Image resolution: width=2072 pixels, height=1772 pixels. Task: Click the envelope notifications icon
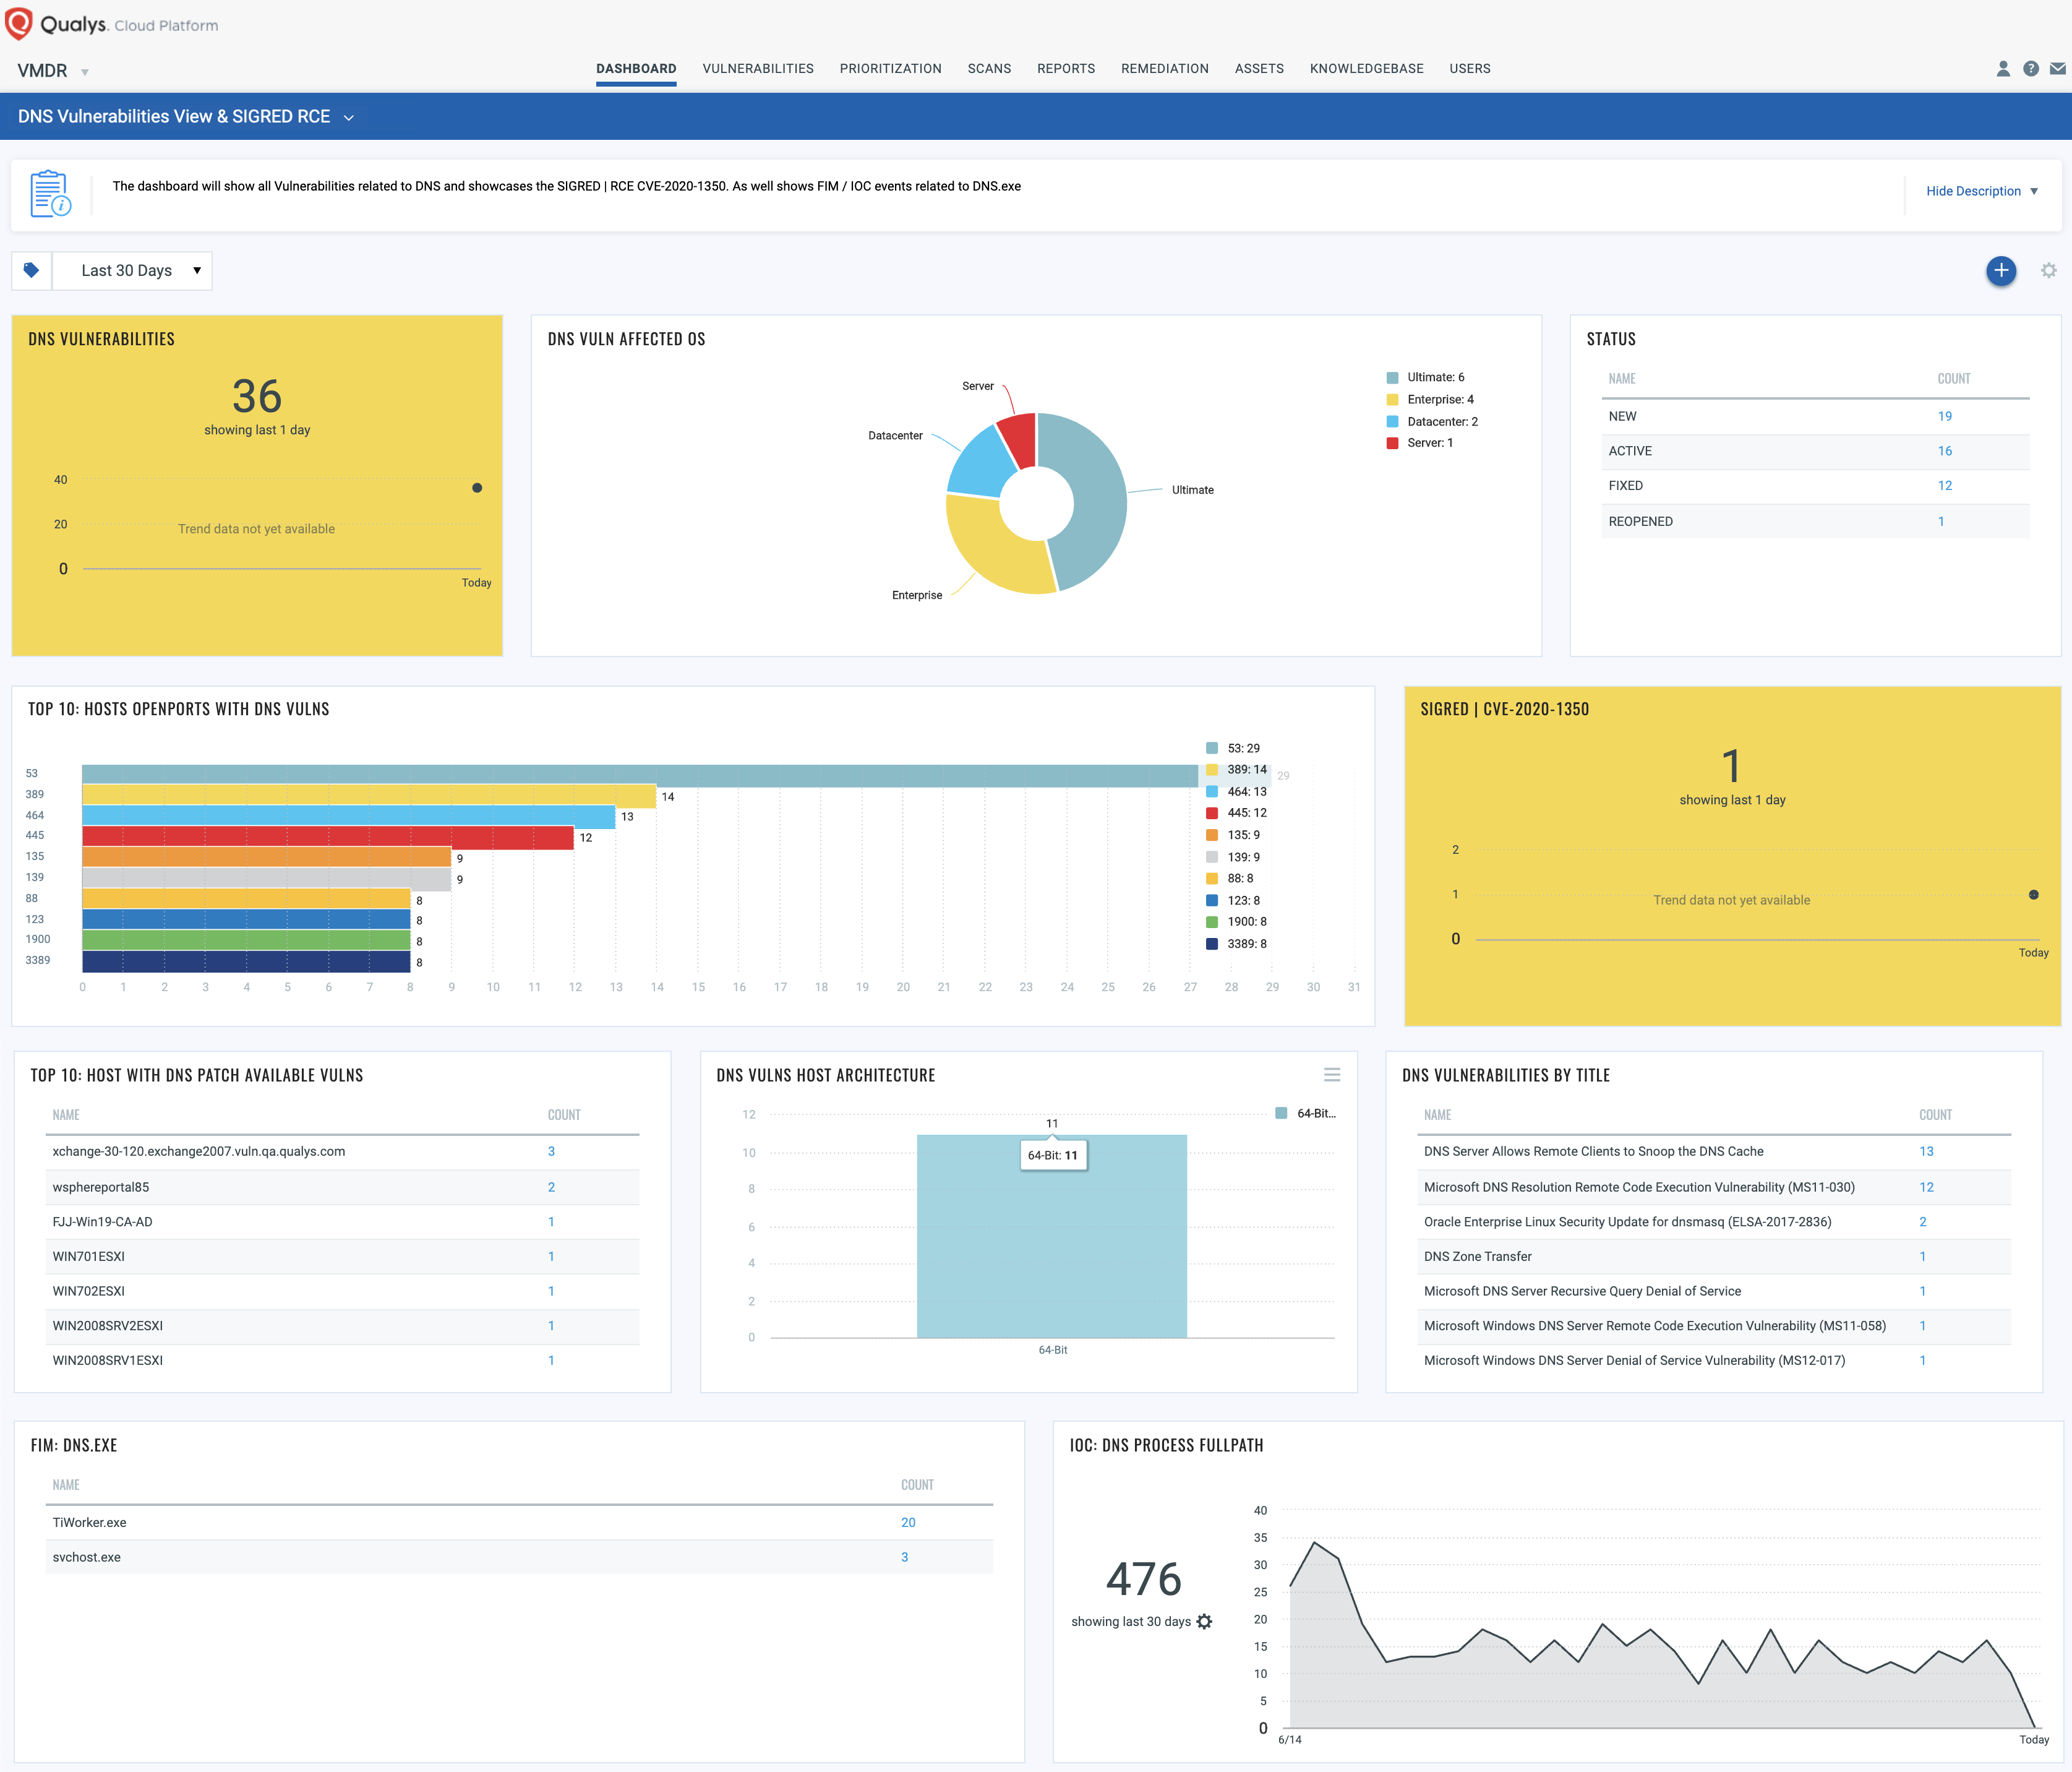2058,68
